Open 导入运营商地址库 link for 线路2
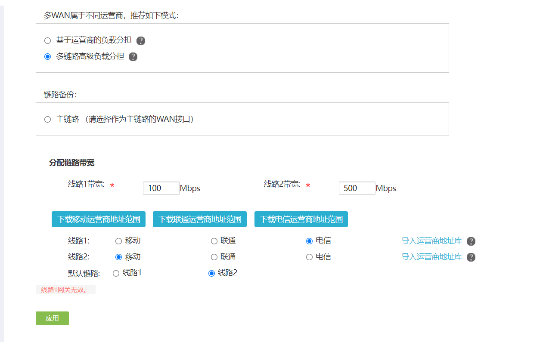 (431, 257)
